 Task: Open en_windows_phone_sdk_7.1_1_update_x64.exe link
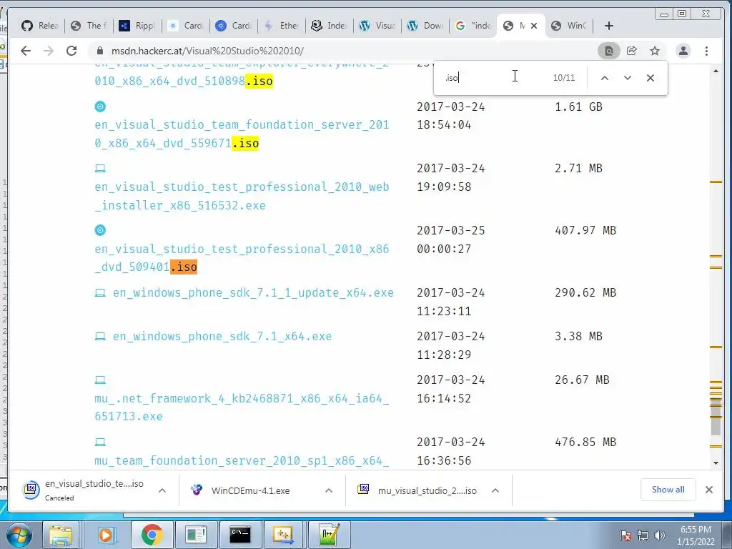tap(253, 292)
